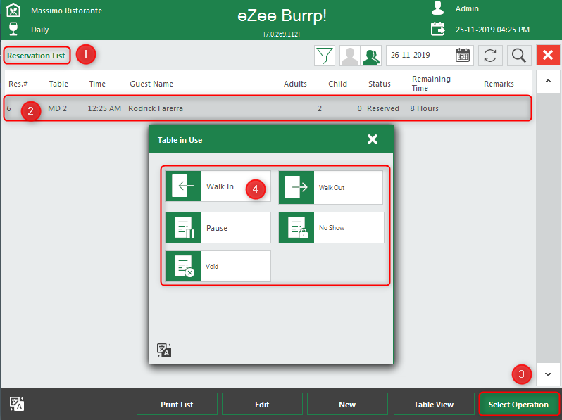Image resolution: width=562 pixels, height=420 pixels.
Task: Choose the Void operation
Action: pos(218,266)
